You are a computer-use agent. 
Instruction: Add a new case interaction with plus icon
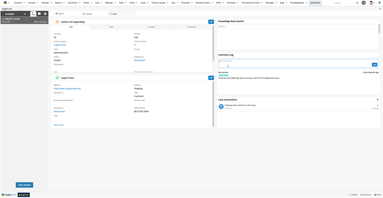click(x=378, y=100)
